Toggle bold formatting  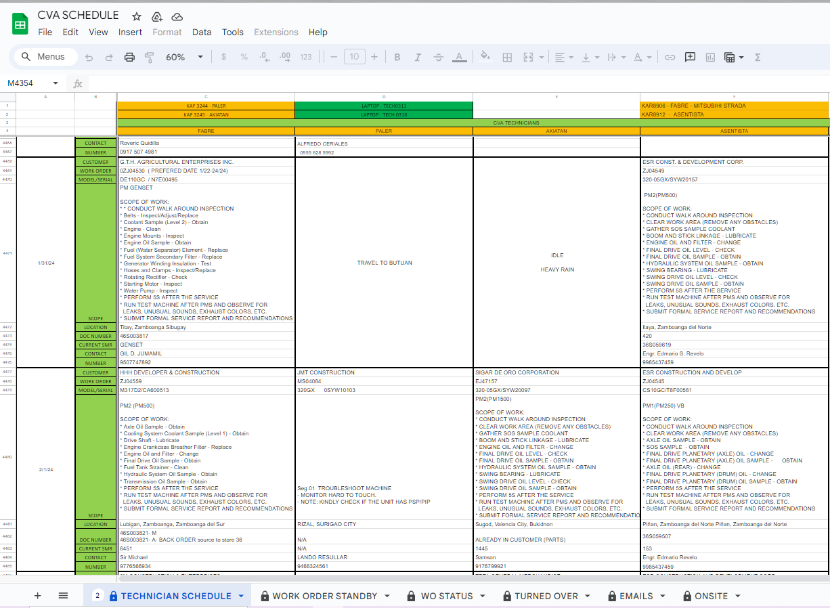[x=397, y=57]
